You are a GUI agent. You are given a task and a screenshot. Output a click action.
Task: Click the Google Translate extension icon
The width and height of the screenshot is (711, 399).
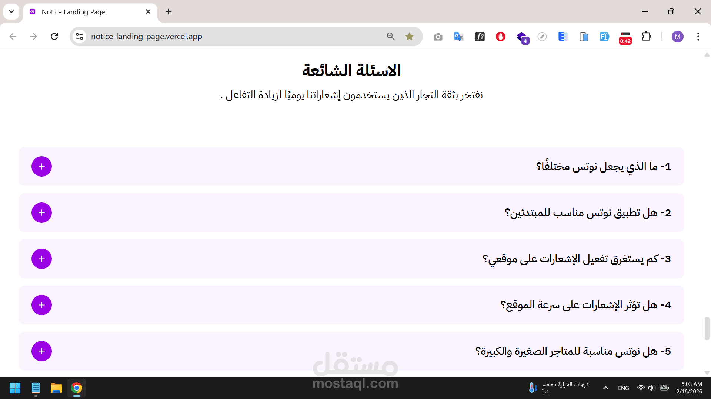(x=458, y=36)
